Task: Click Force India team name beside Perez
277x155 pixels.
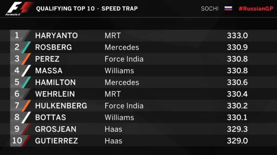Action: click(x=124, y=59)
